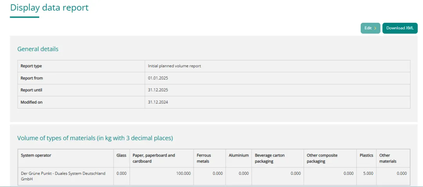Click the Report type row label
Viewport: 423px width, 187px height.
pos(31,66)
